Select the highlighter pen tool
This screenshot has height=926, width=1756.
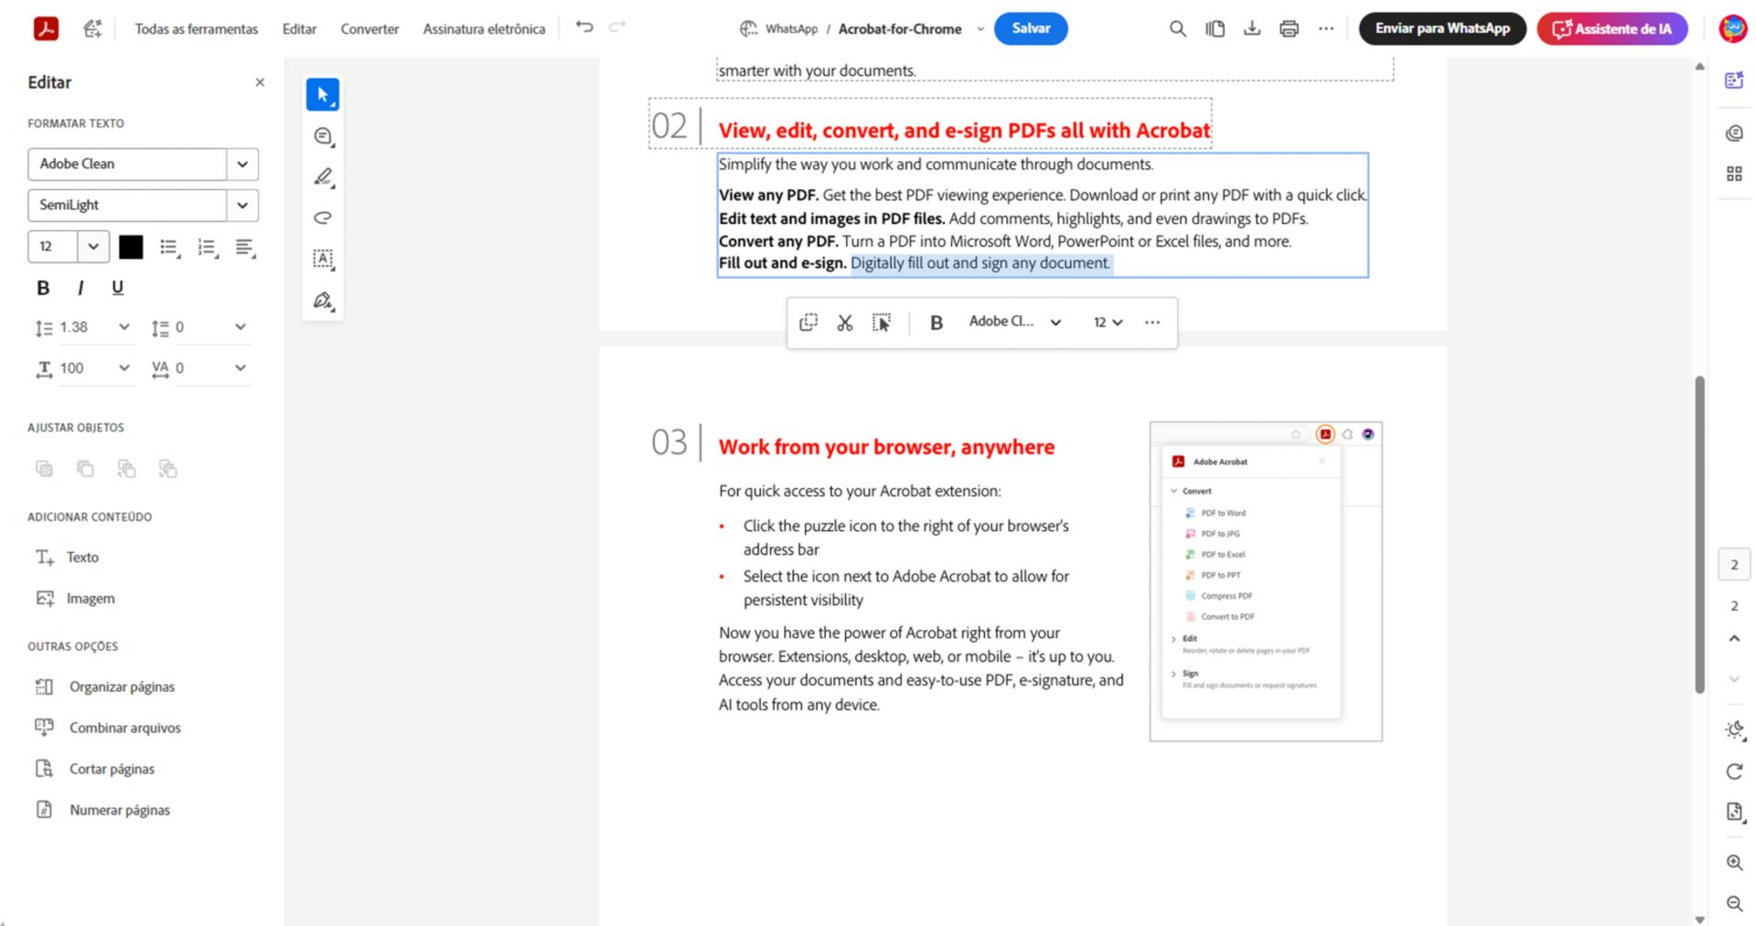323,177
